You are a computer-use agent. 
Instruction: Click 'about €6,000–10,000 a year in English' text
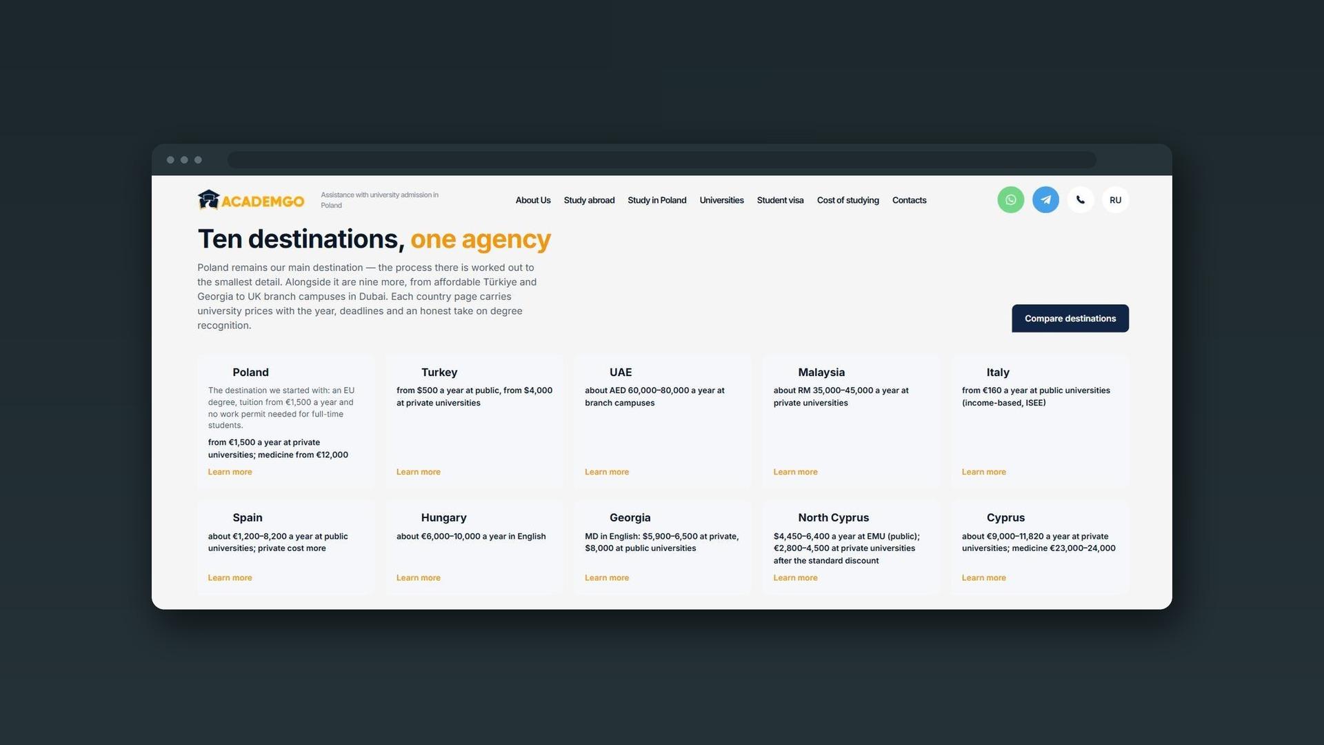tap(471, 537)
